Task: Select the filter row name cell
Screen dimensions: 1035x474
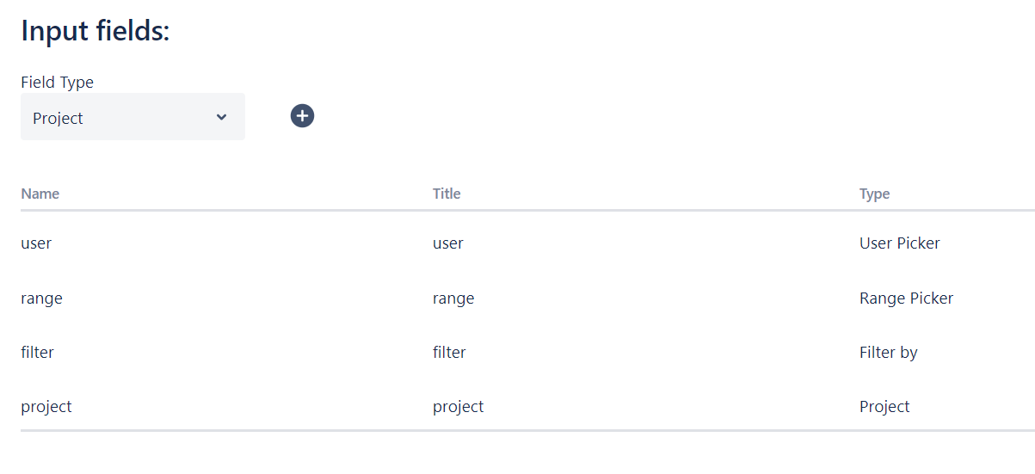Action: (37, 352)
